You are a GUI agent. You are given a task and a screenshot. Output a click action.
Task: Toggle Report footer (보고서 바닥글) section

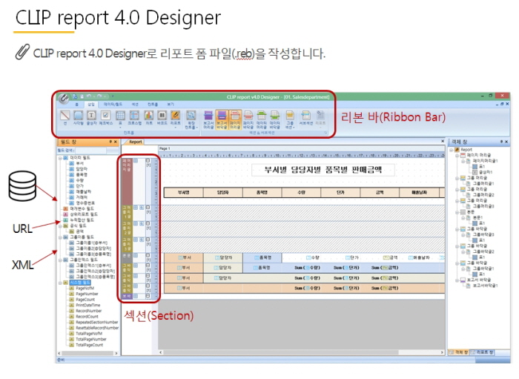[222, 120]
